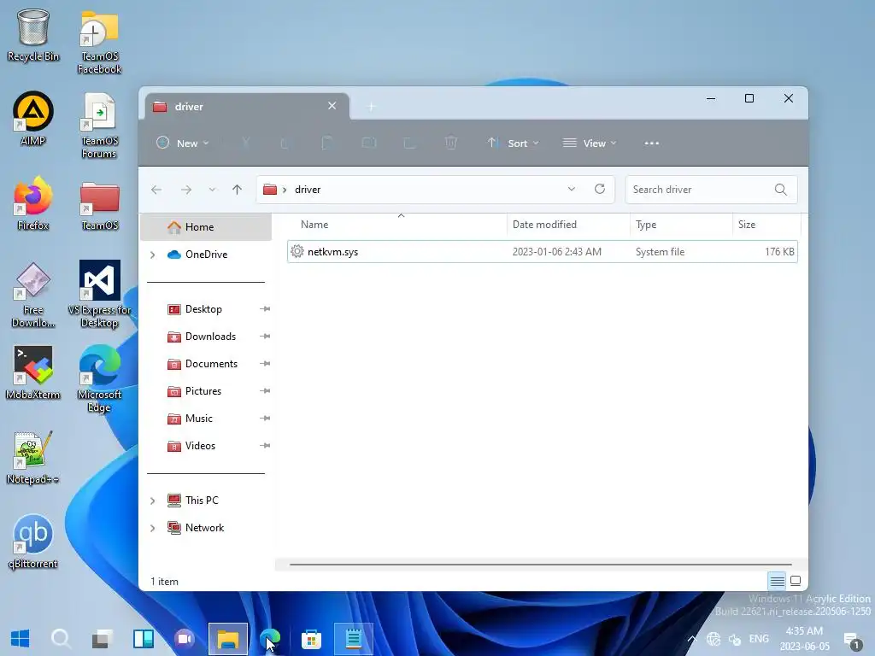
Task: Open the View options dropdown
Action: 590,143
